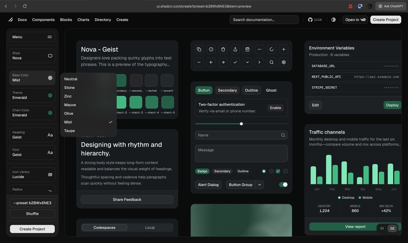Open the Font Geist selector
The width and height of the screenshot is (408, 243).
pyautogui.click(x=32, y=152)
